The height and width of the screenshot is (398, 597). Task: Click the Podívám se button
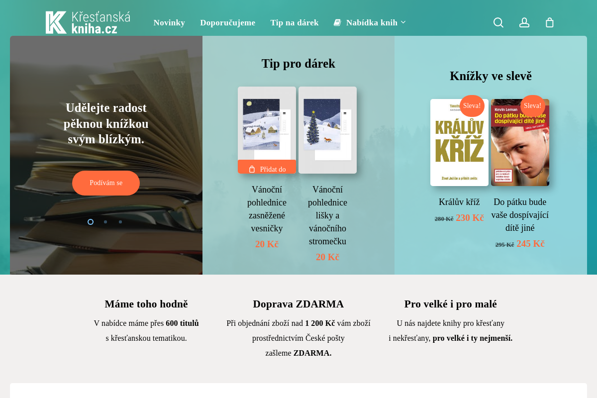[x=106, y=183]
